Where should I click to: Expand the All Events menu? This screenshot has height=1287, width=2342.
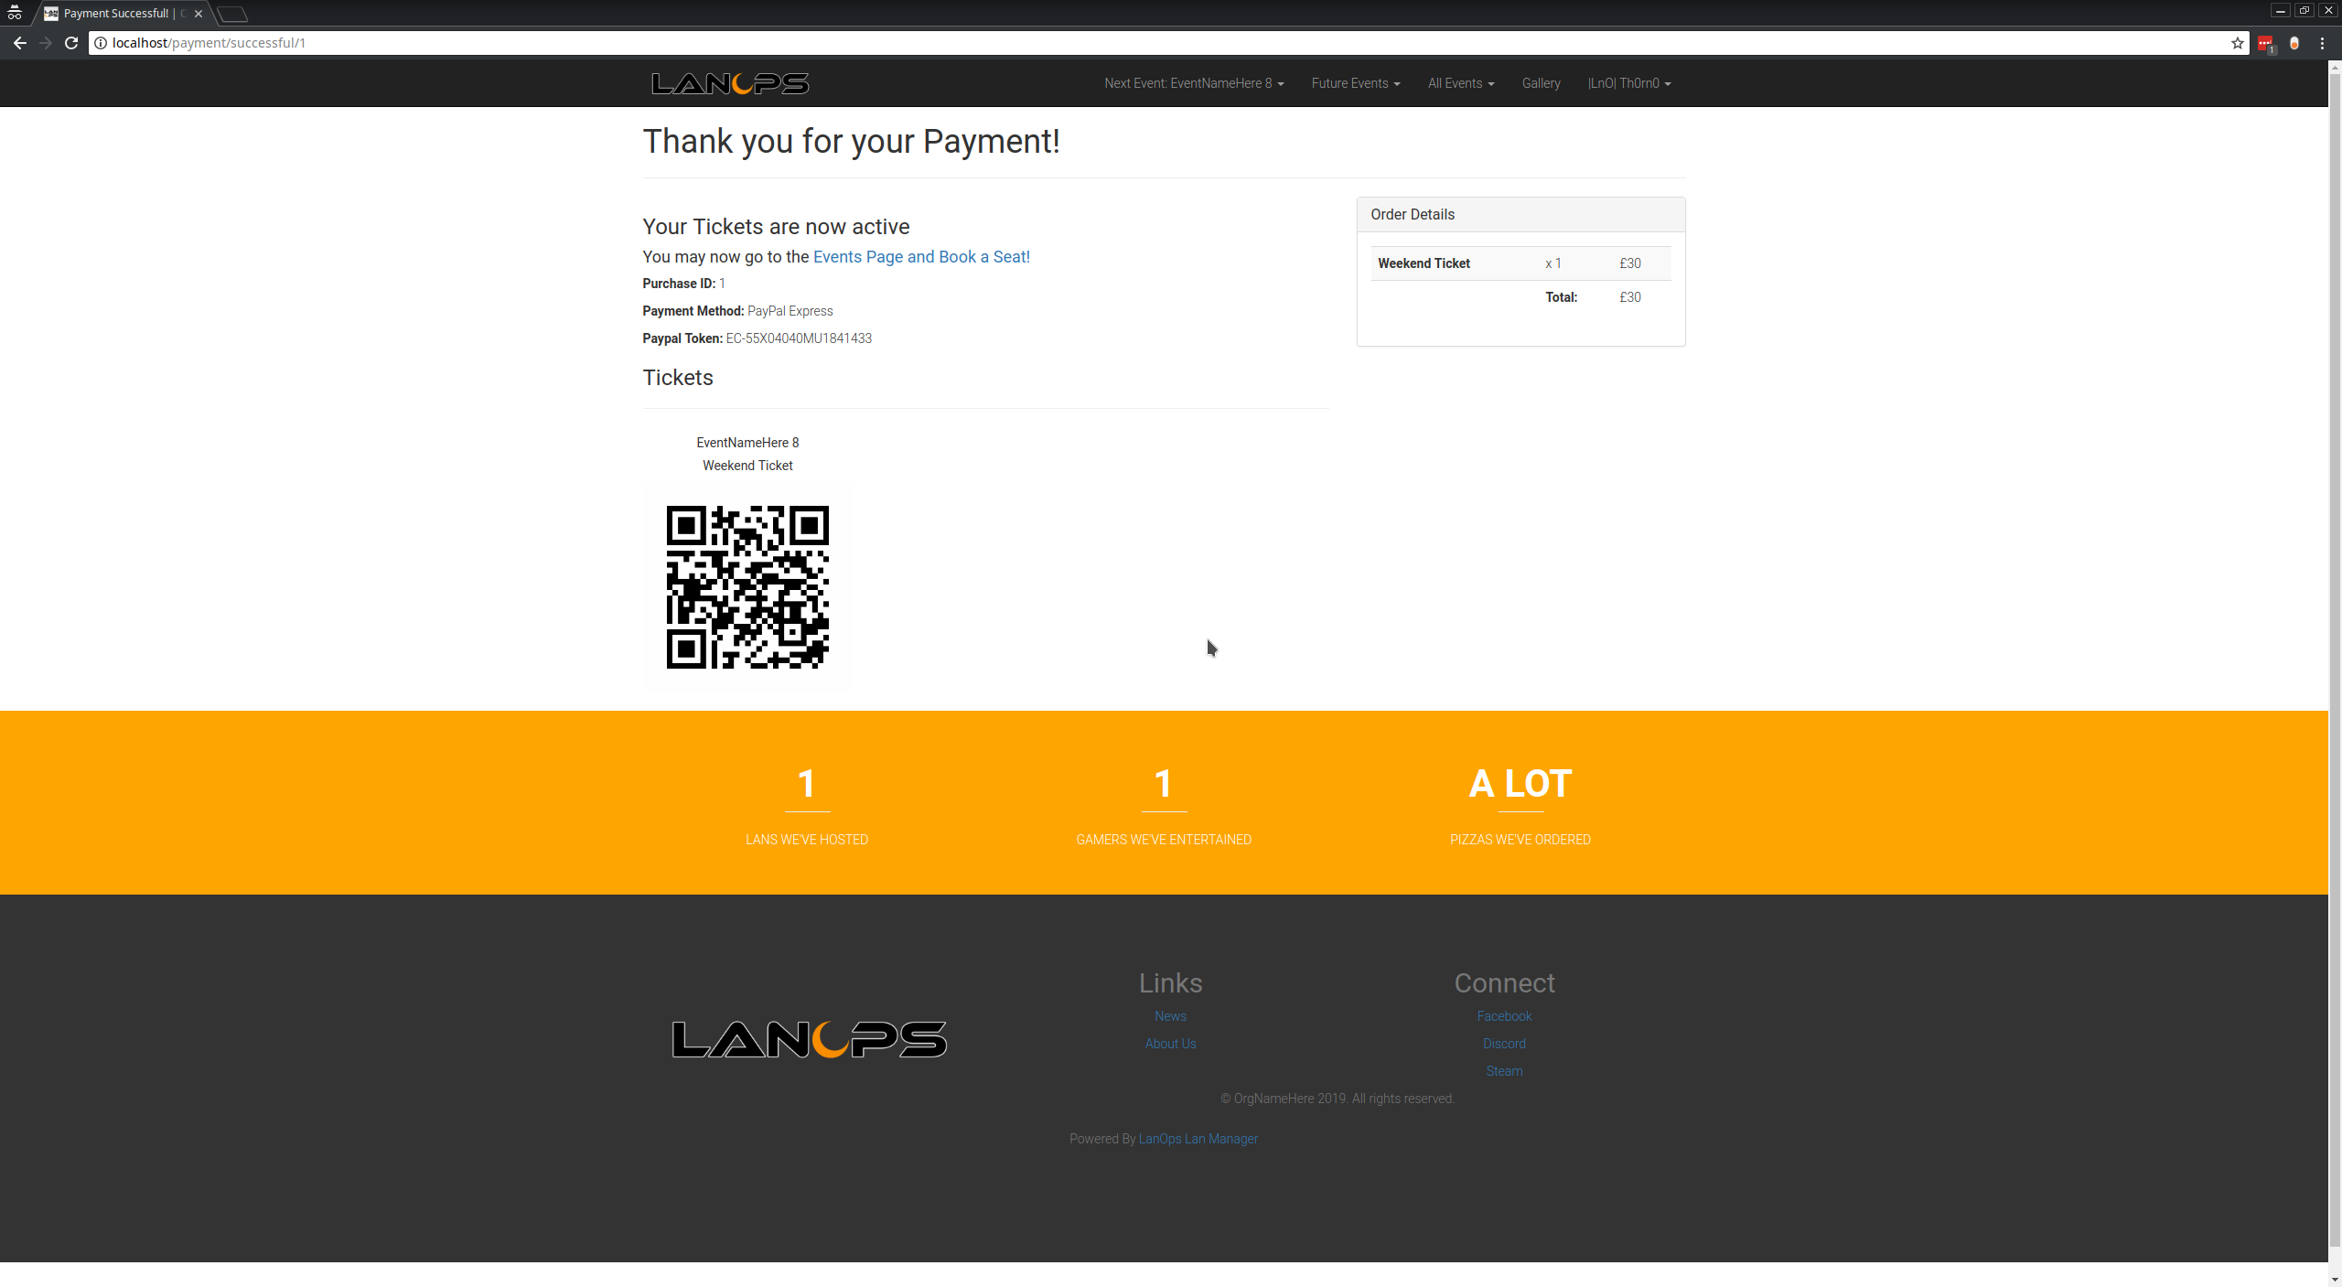pyautogui.click(x=1460, y=83)
